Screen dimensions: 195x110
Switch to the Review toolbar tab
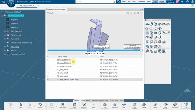click(x=101, y=101)
